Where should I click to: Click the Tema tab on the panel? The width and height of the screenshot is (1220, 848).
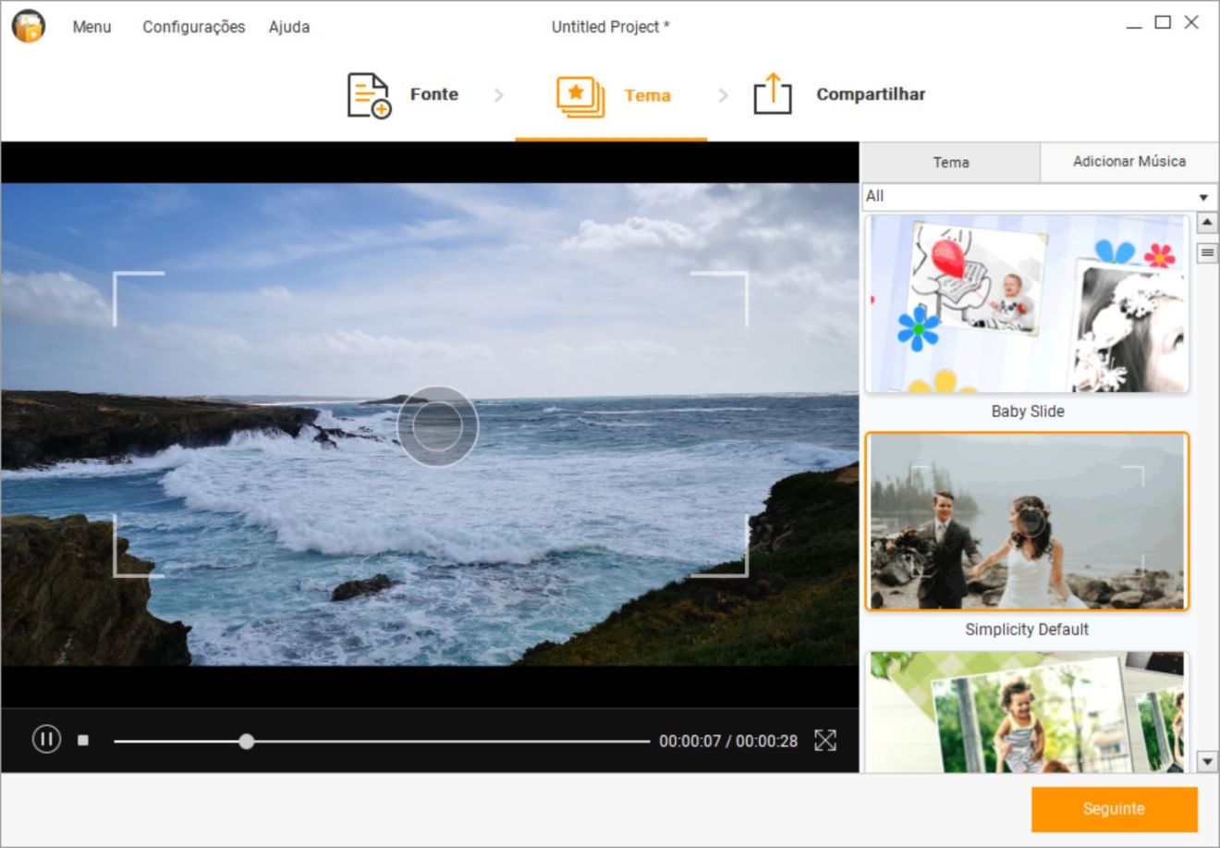click(x=951, y=161)
